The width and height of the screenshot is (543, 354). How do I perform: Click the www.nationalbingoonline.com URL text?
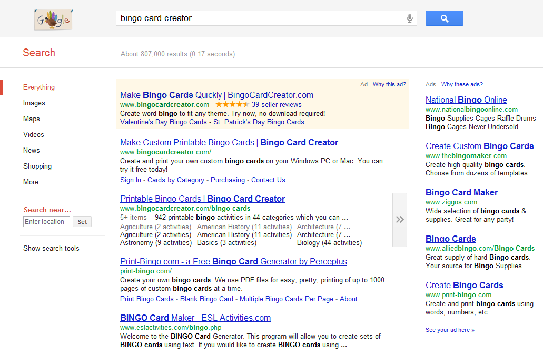(472, 109)
